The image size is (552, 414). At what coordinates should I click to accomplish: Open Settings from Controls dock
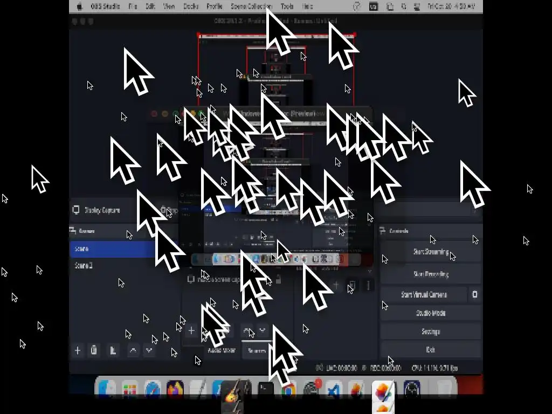tap(431, 332)
